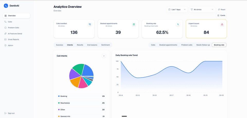
Task: Select the General Info legend row
Action: point(81,116)
